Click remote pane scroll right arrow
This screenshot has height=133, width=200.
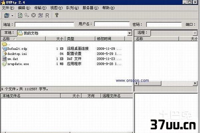195,83
